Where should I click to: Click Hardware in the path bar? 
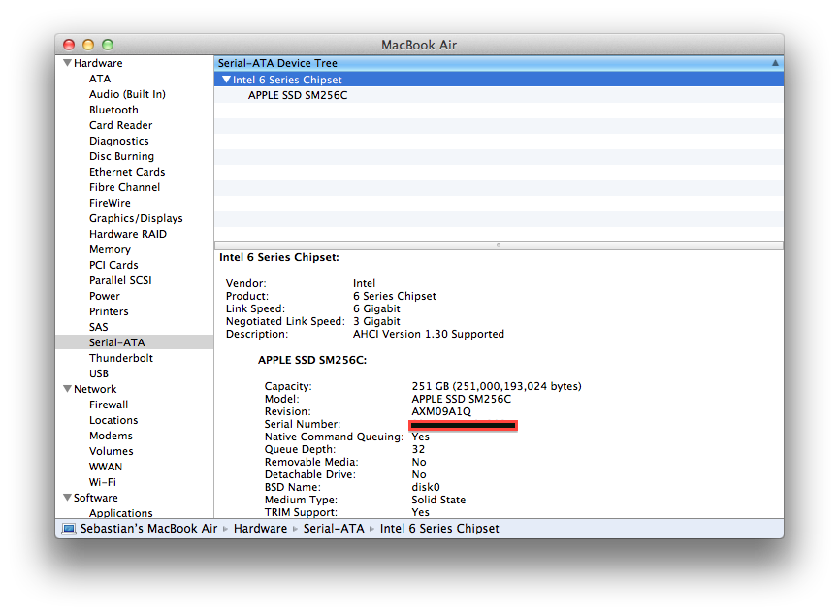261,529
